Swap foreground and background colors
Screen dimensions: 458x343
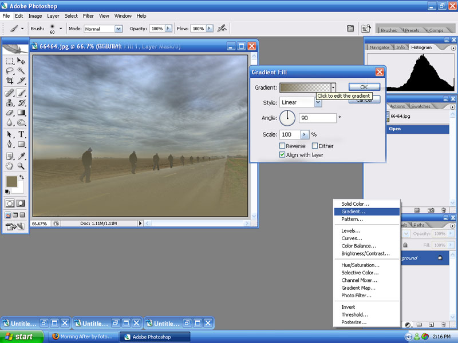coord(22,177)
